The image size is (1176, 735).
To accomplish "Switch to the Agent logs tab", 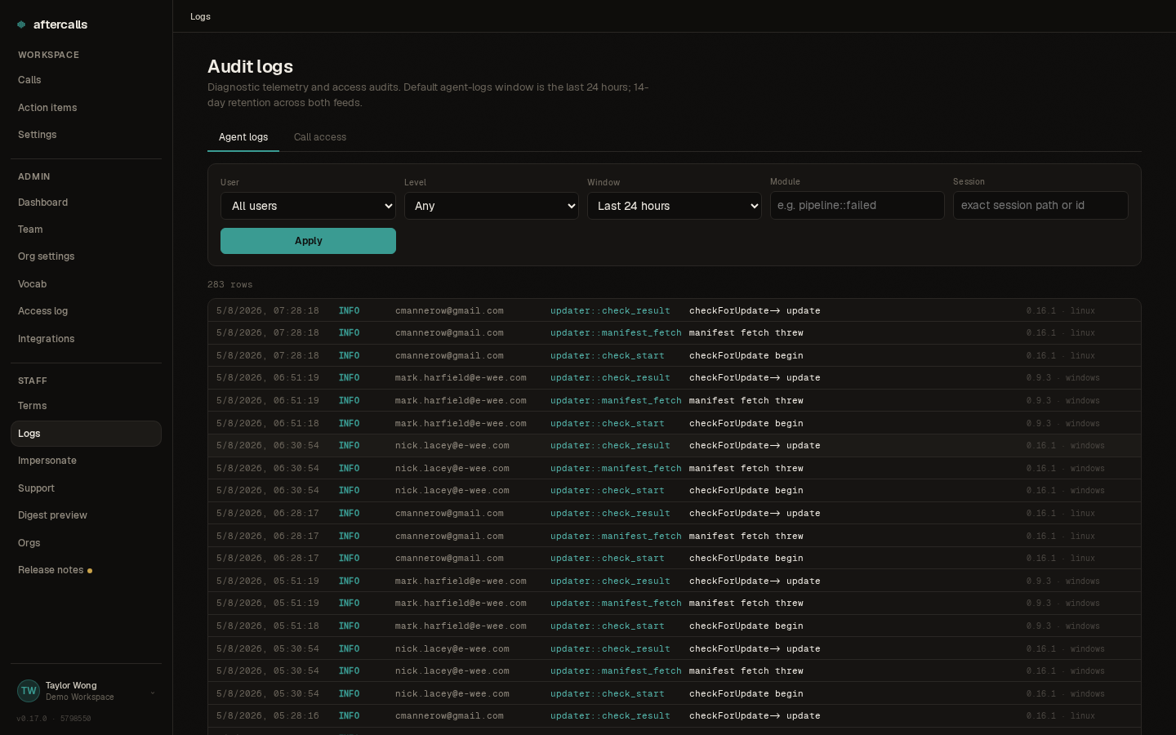I will point(243,137).
